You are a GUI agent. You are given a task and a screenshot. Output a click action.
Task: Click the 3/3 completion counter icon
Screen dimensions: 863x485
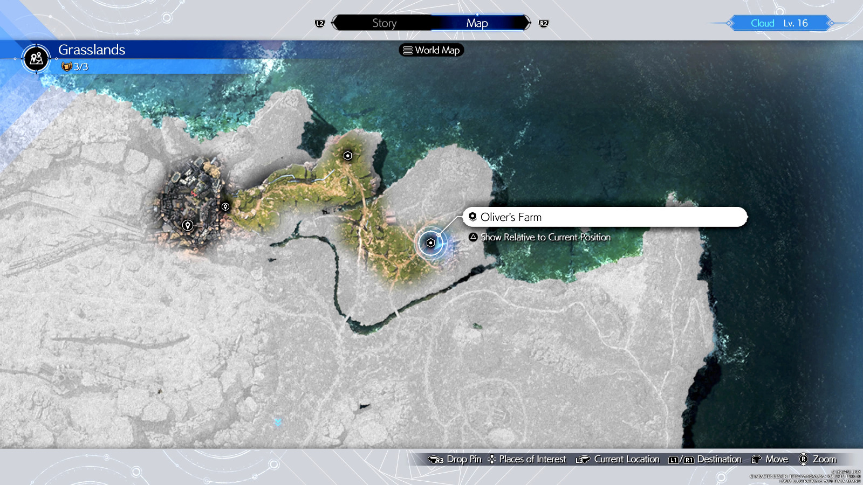pos(67,67)
